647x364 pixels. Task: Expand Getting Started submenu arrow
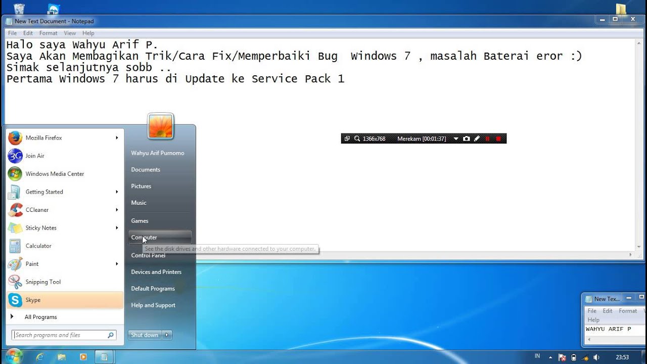tap(117, 192)
